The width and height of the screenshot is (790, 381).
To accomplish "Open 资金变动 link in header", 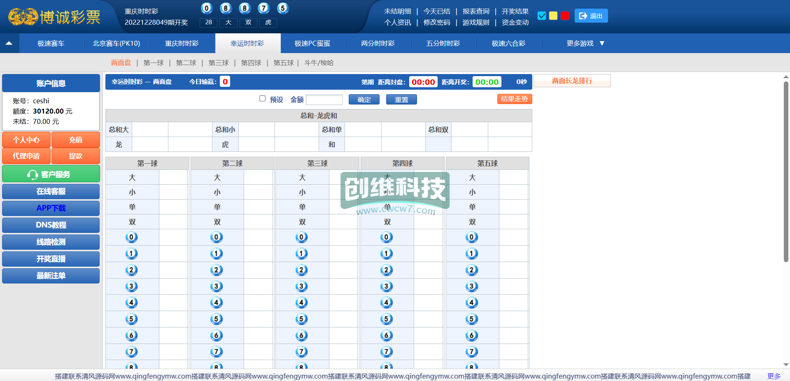I will click(x=515, y=22).
